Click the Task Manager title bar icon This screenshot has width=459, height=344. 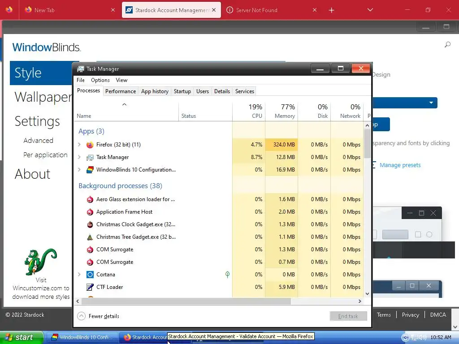coord(81,69)
